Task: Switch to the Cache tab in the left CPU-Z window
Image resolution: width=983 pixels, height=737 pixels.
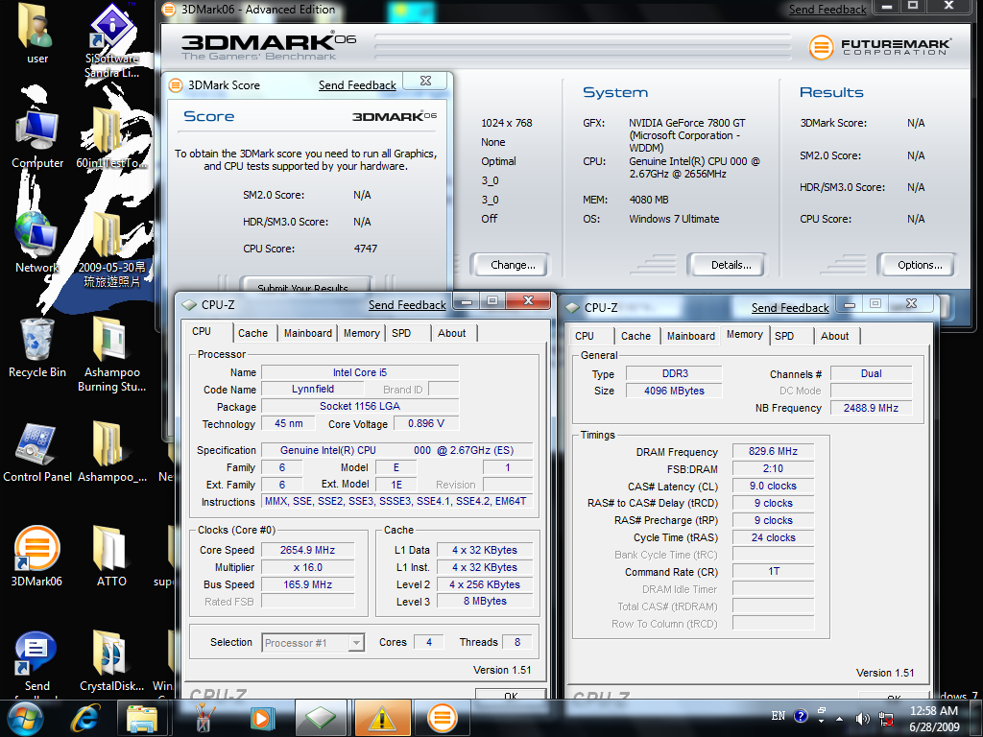Action: pos(252,333)
